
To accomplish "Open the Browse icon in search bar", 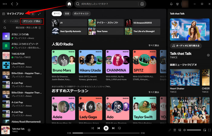I will (x=142, y=4).
